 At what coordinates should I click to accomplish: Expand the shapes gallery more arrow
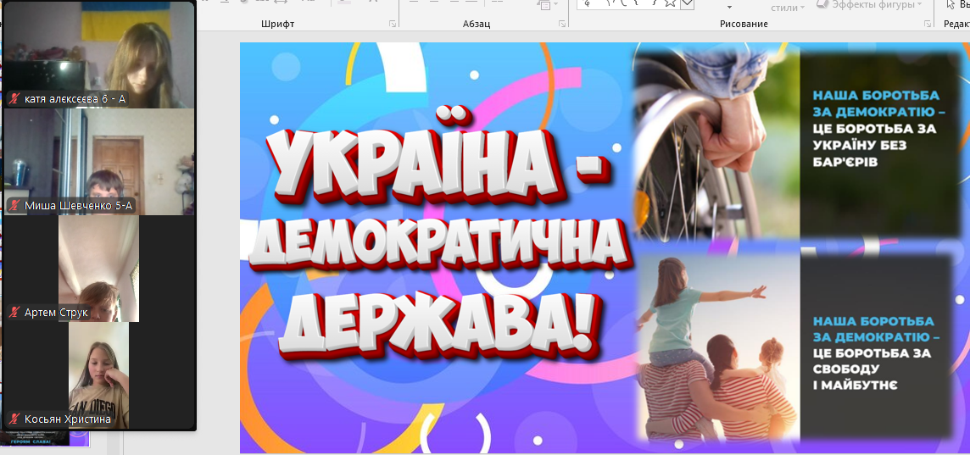687,4
